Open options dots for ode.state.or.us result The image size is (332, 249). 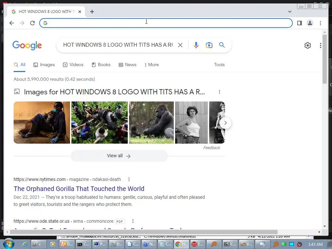tap(133, 221)
